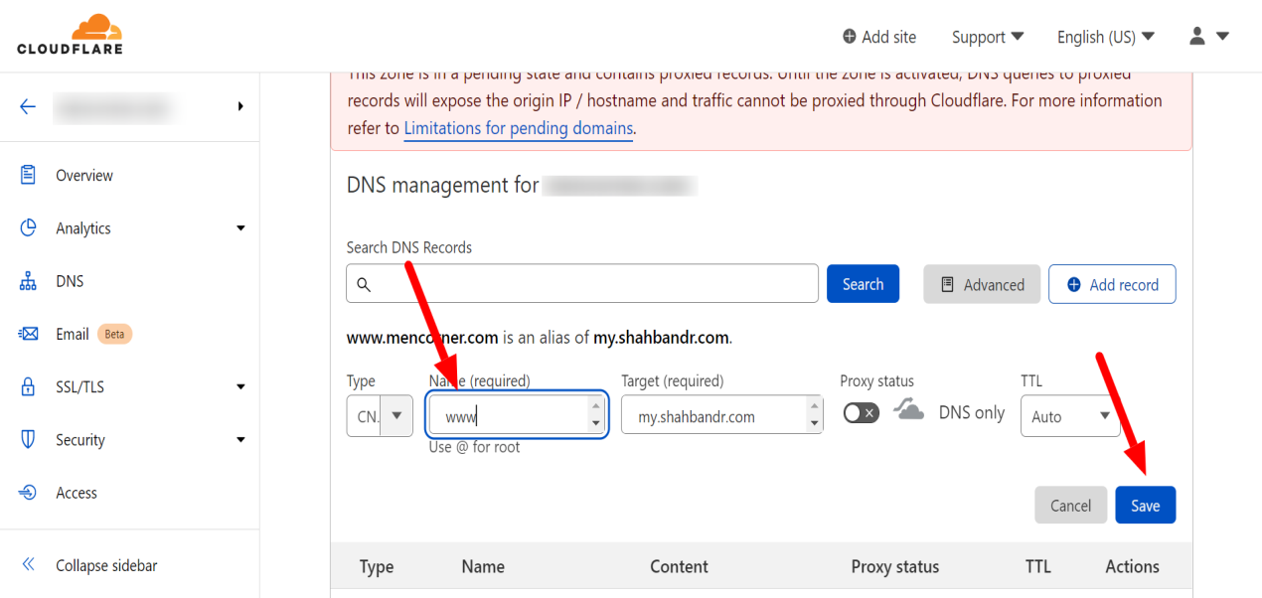Click the 'DNS only' status text

(x=972, y=412)
